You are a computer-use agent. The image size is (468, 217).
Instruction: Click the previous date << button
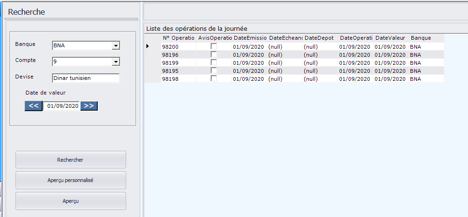click(x=34, y=106)
